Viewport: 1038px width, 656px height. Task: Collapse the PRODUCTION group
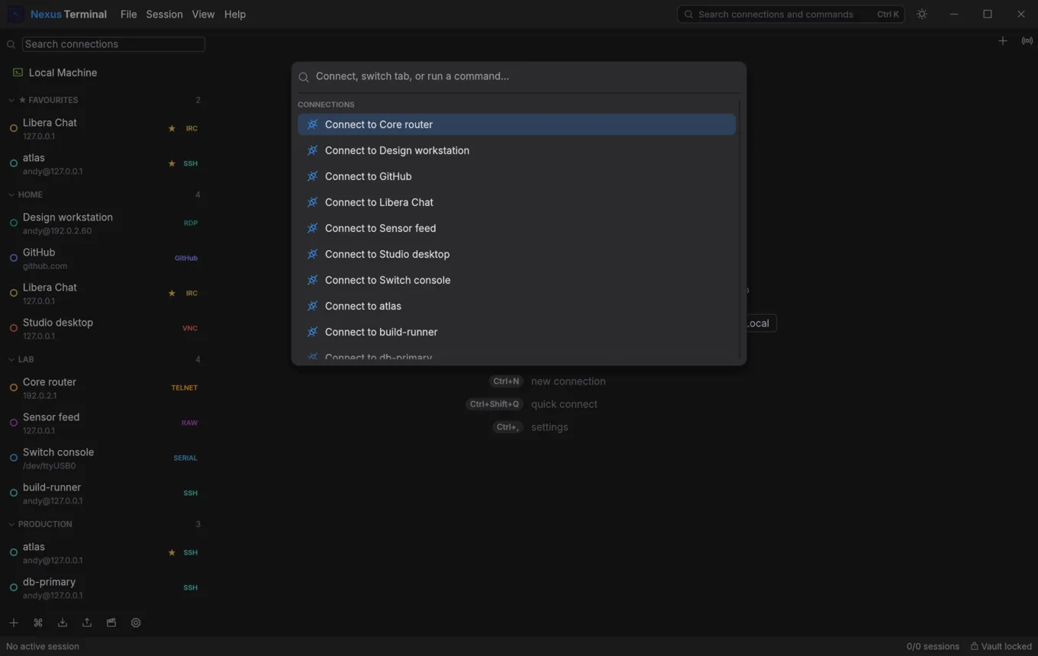pos(105,524)
